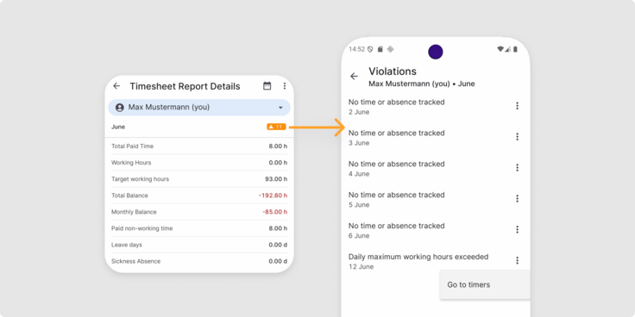635x317 pixels.
Task: Open three-dot menu for 2 June violation
Action: [517, 106]
